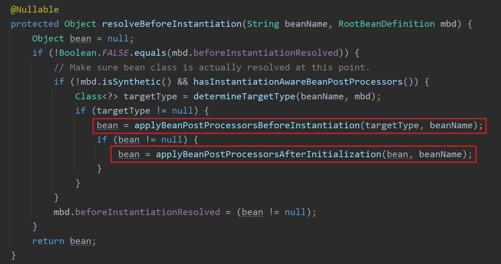Click 'mbd.beforeInstantiationResolved =' assignment field
This screenshot has width=501, height=264.
(148, 212)
